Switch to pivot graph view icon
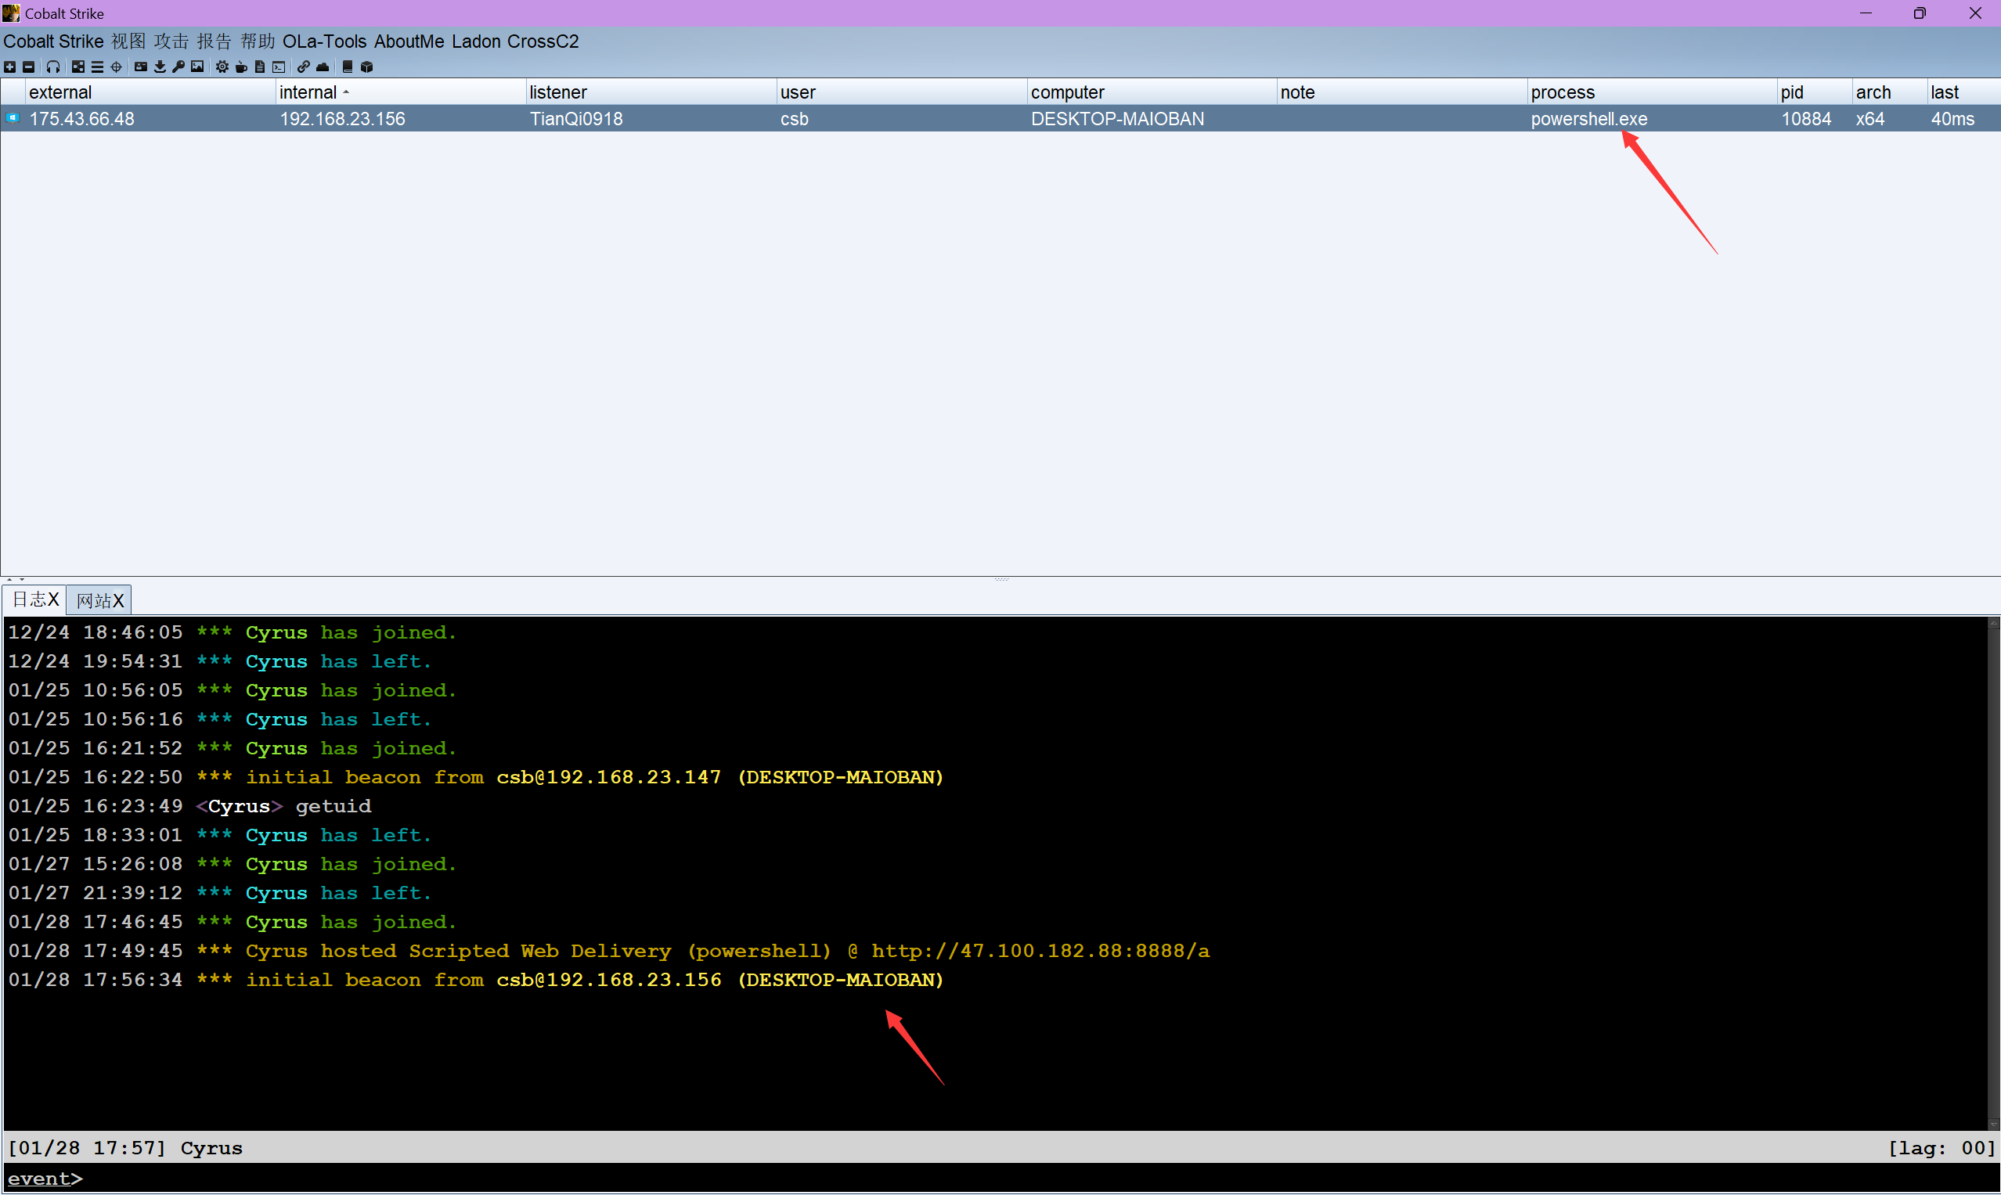 78,67
